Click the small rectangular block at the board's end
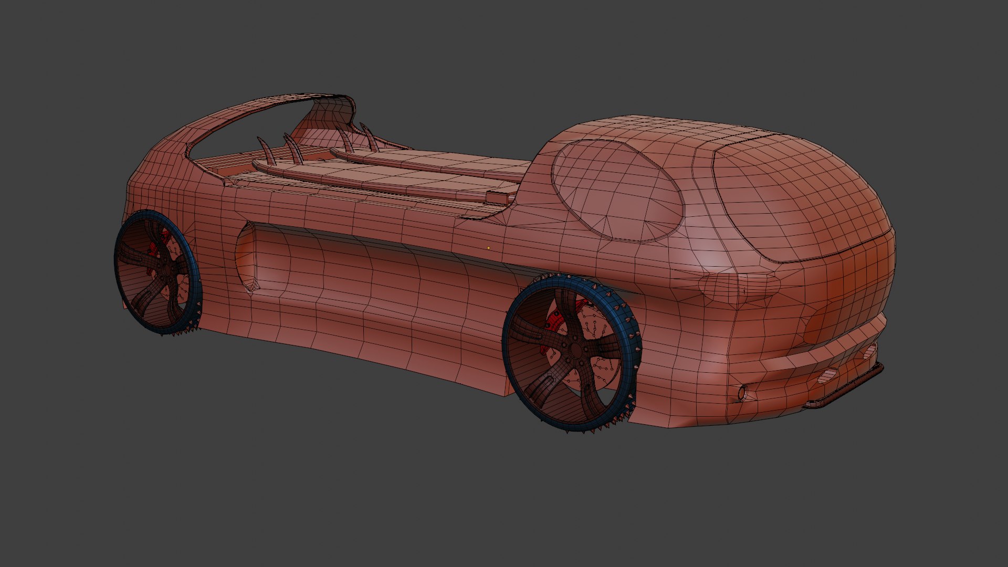The image size is (1008, 567). 498,197
